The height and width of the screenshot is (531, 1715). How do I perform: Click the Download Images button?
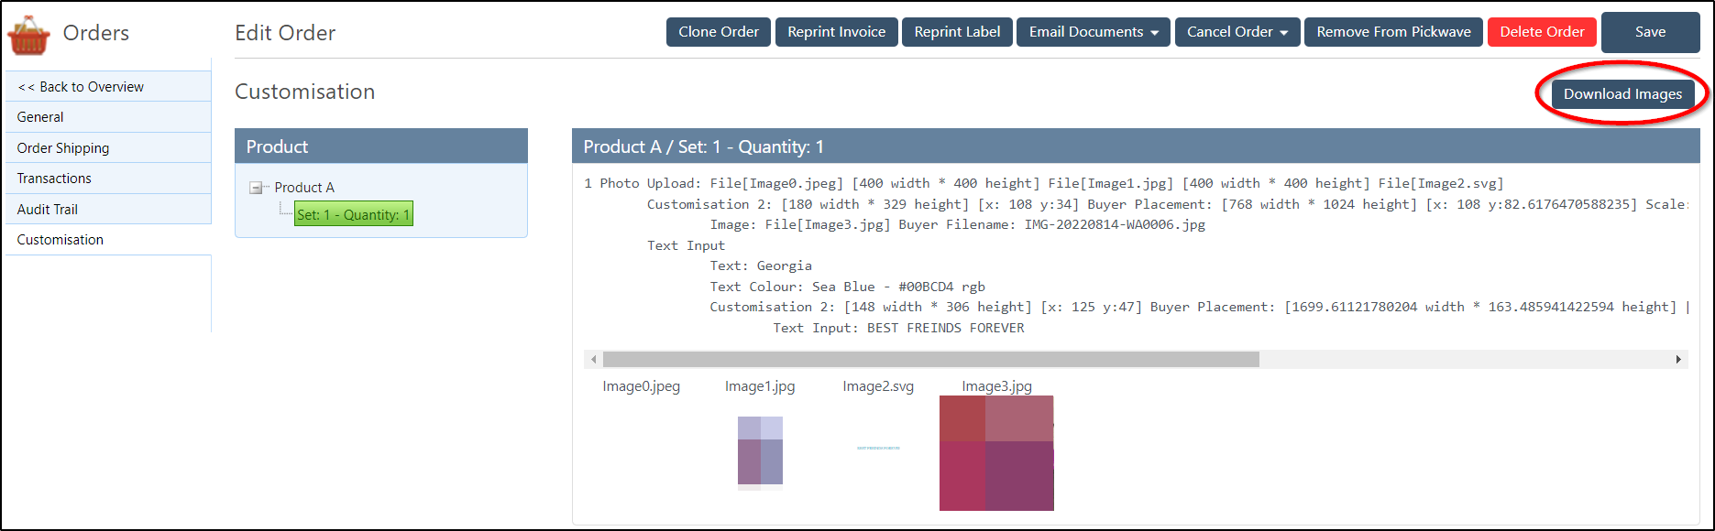click(1622, 94)
